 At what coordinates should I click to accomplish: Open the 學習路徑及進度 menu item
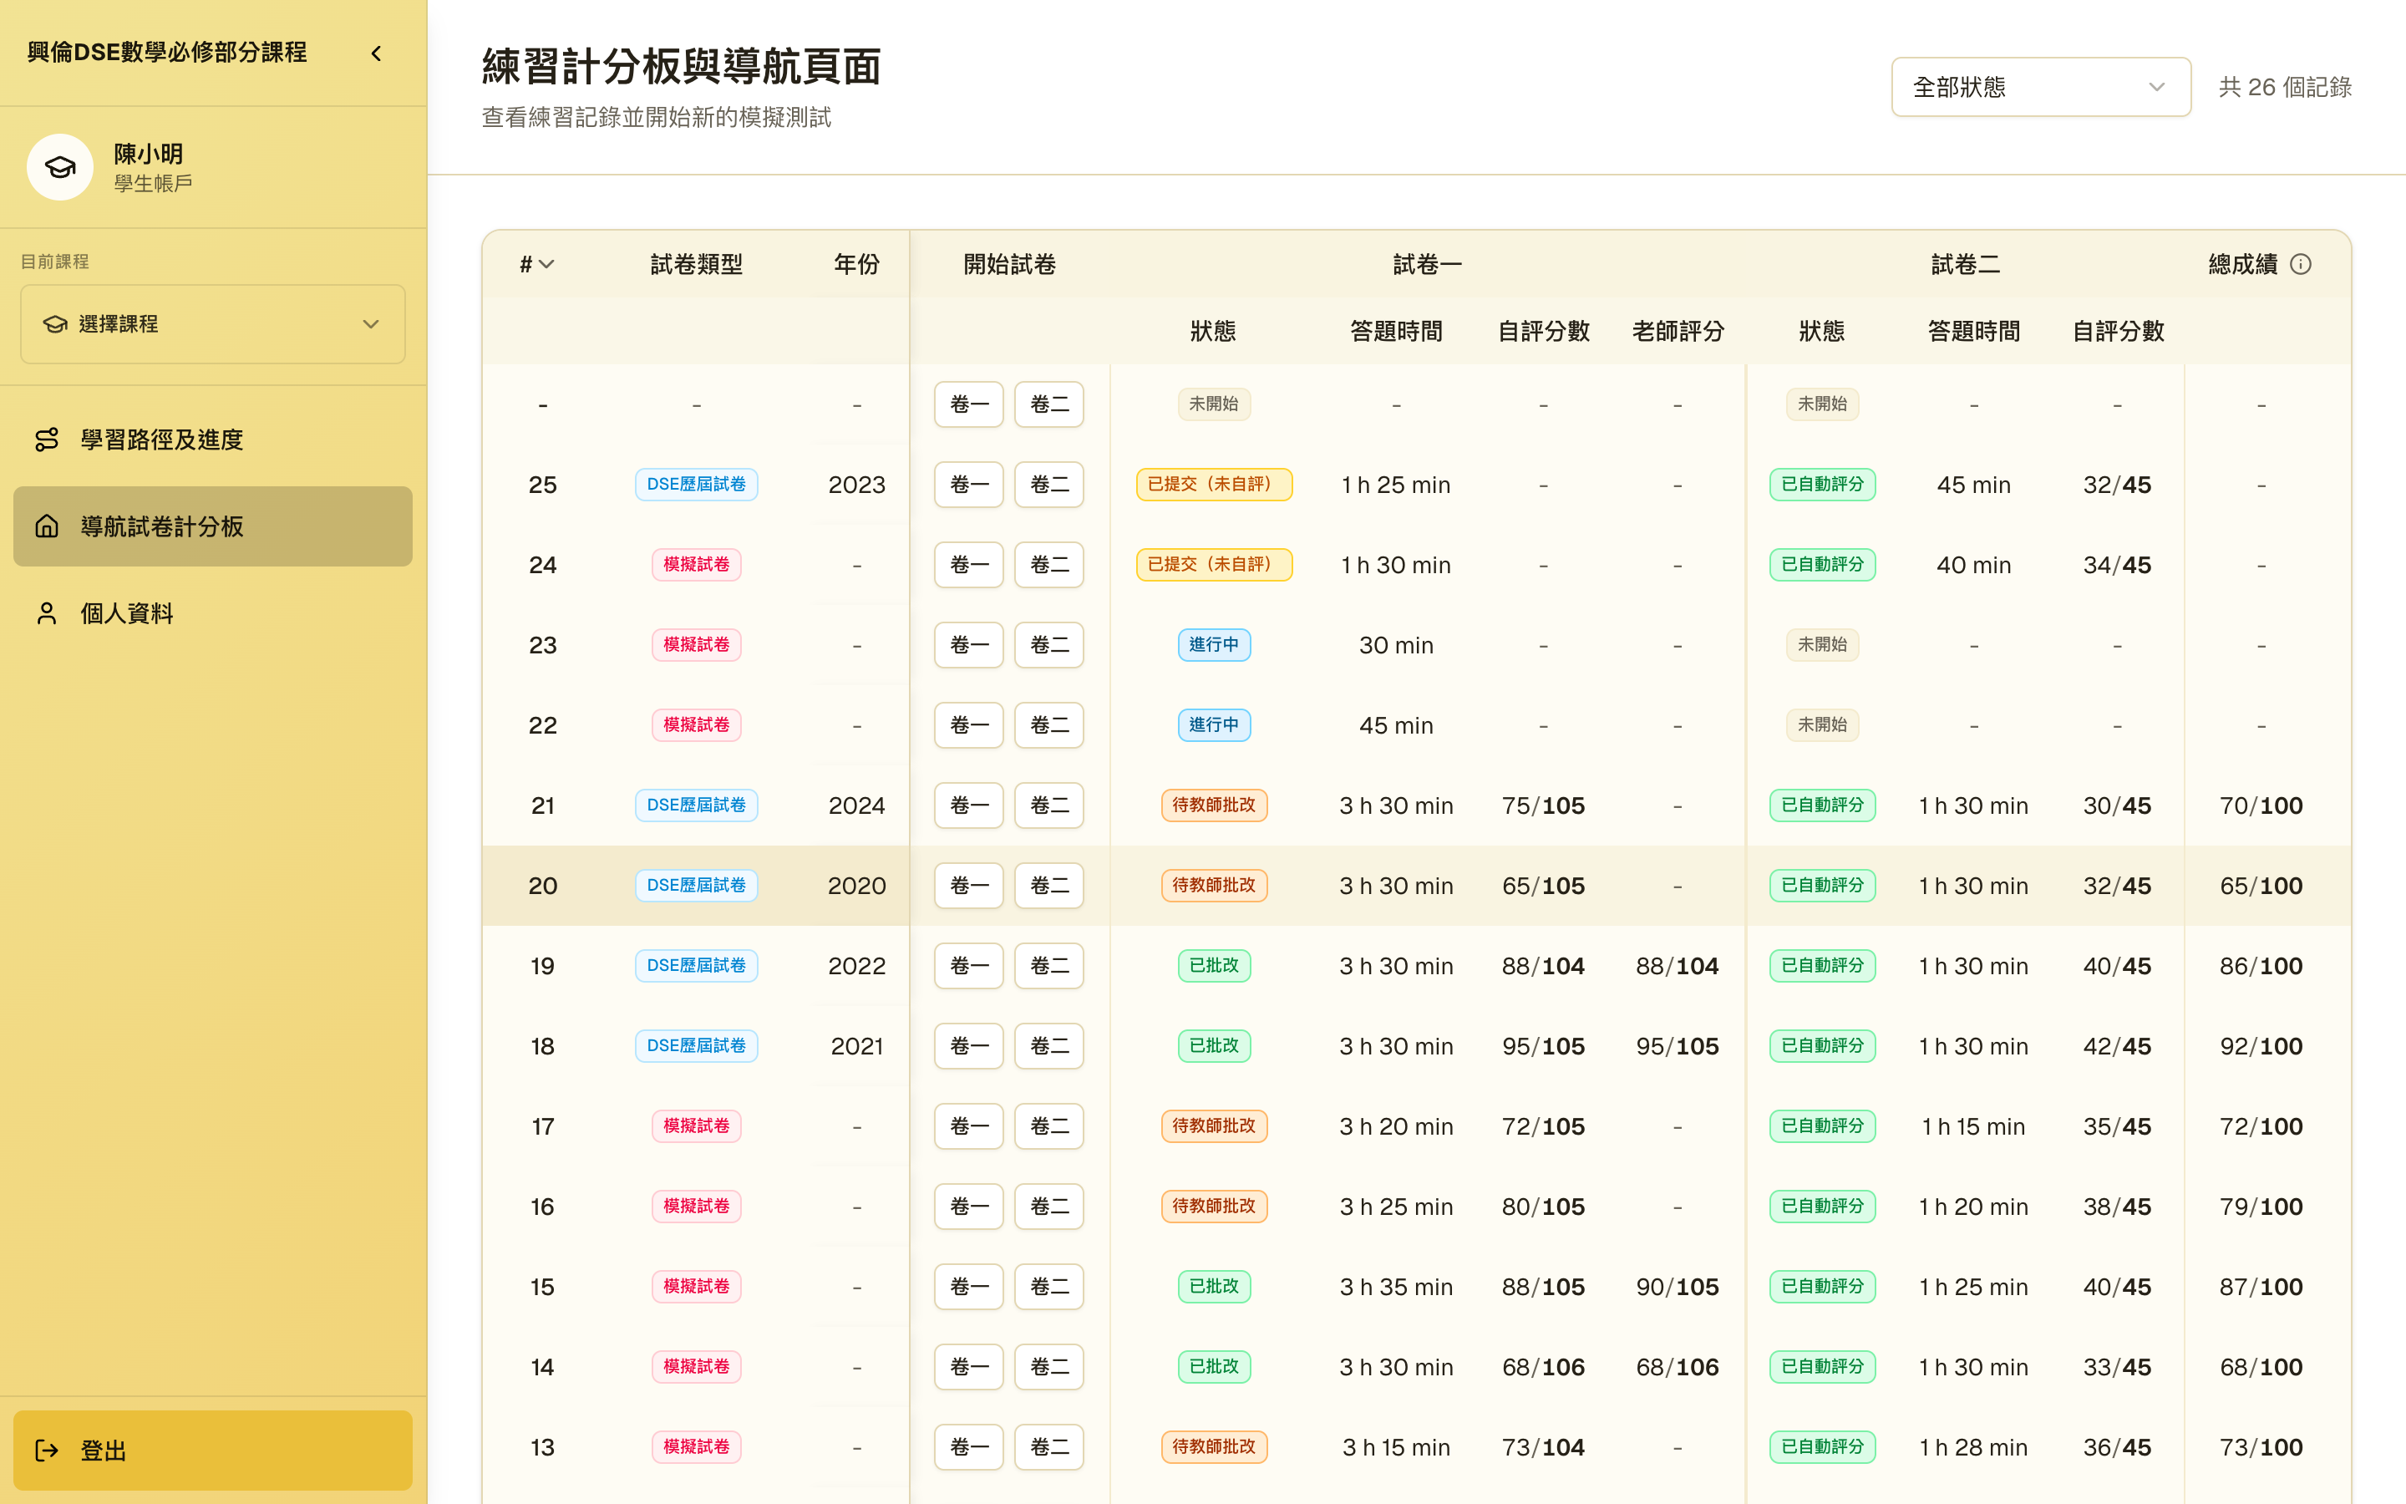(213, 440)
